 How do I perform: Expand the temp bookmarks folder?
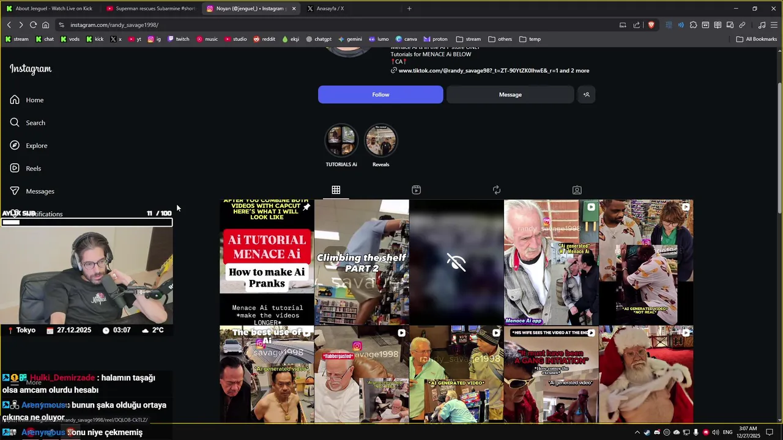point(530,39)
